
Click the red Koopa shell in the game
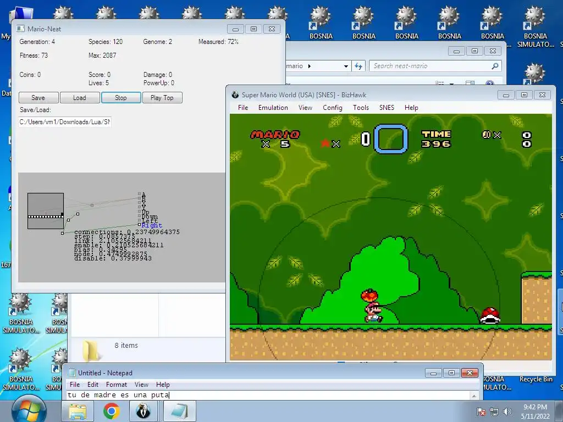point(490,316)
